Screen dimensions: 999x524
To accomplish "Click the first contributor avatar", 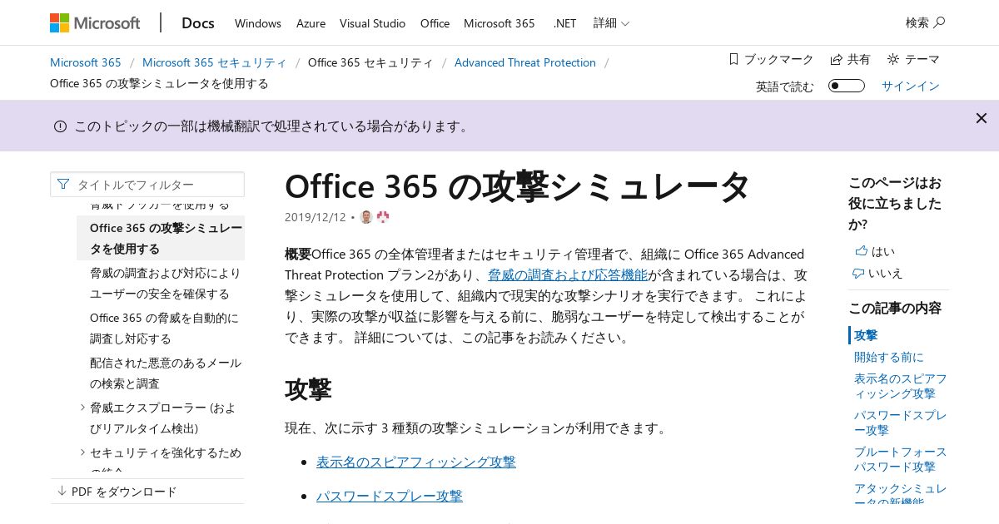I will [366, 217].
